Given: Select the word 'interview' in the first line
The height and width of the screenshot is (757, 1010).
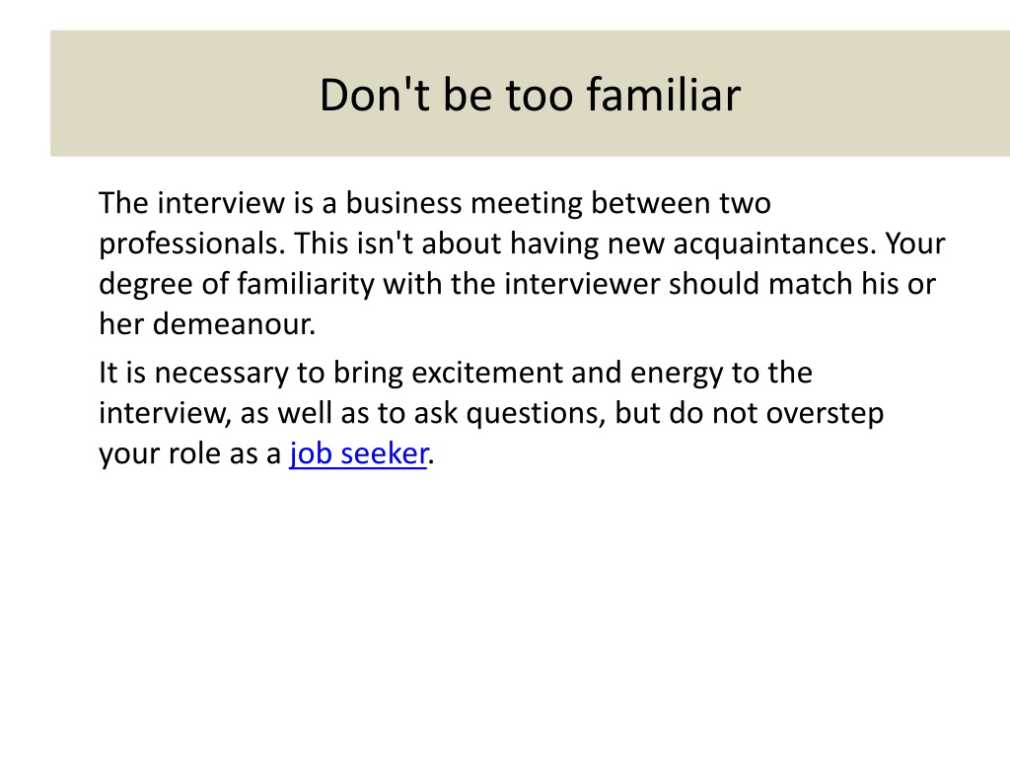Looking at the screenshot, I should click(221, 203).
